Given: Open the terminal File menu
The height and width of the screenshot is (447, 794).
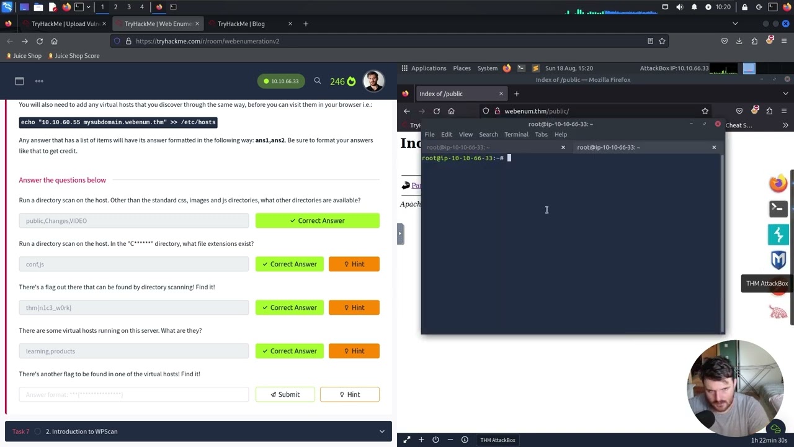Looking at the screenshot, I should (x=429, y=135).
